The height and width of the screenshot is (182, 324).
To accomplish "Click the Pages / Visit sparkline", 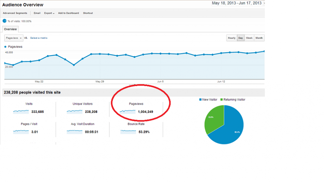I will pos(21,132).
